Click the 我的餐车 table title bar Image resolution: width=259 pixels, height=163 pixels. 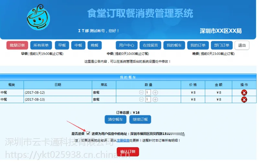(128, 77)
